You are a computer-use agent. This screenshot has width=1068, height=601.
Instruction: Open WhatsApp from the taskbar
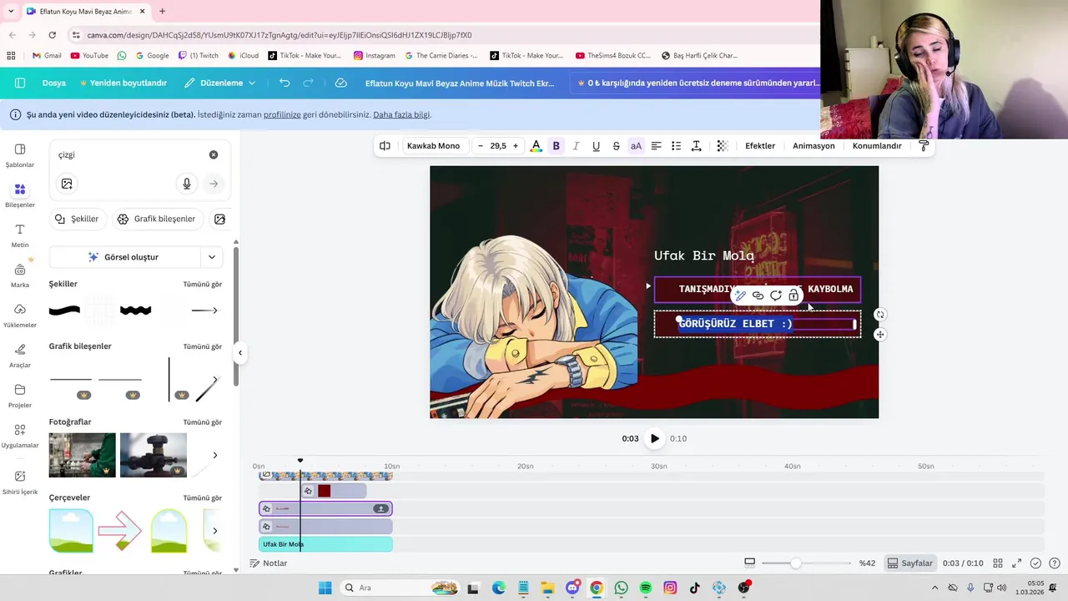click(x=621, y=588)
